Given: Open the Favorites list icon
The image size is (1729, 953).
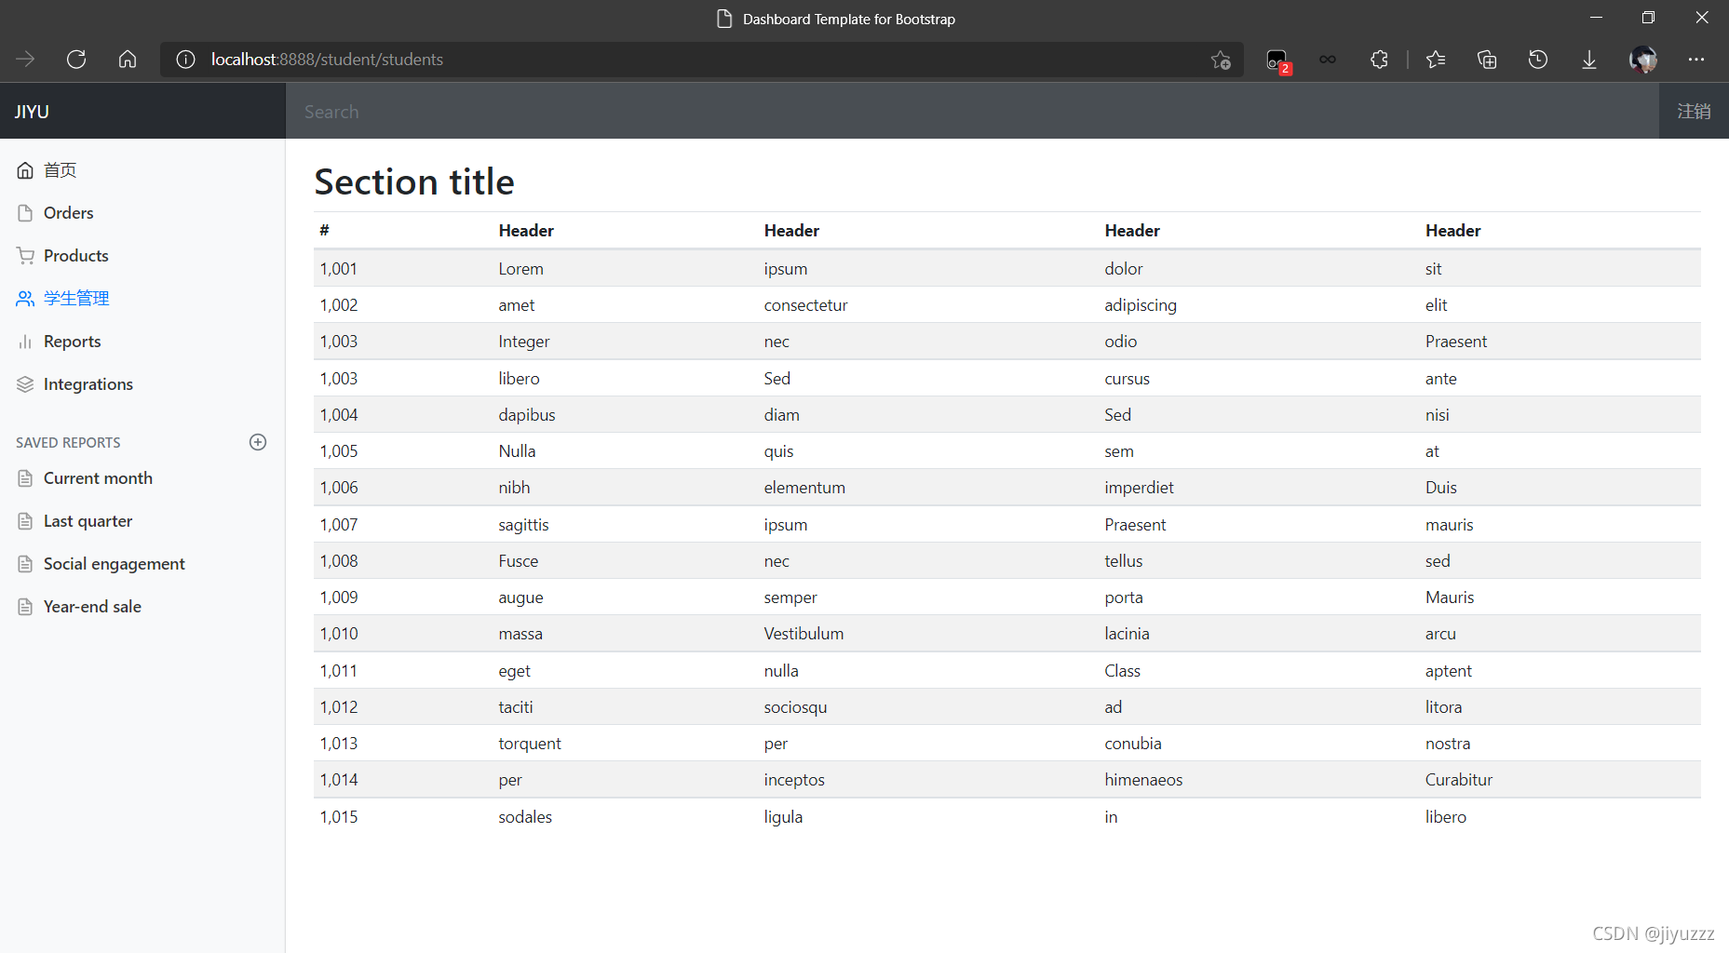Looking at the screenshot, I should (1436, 60).
